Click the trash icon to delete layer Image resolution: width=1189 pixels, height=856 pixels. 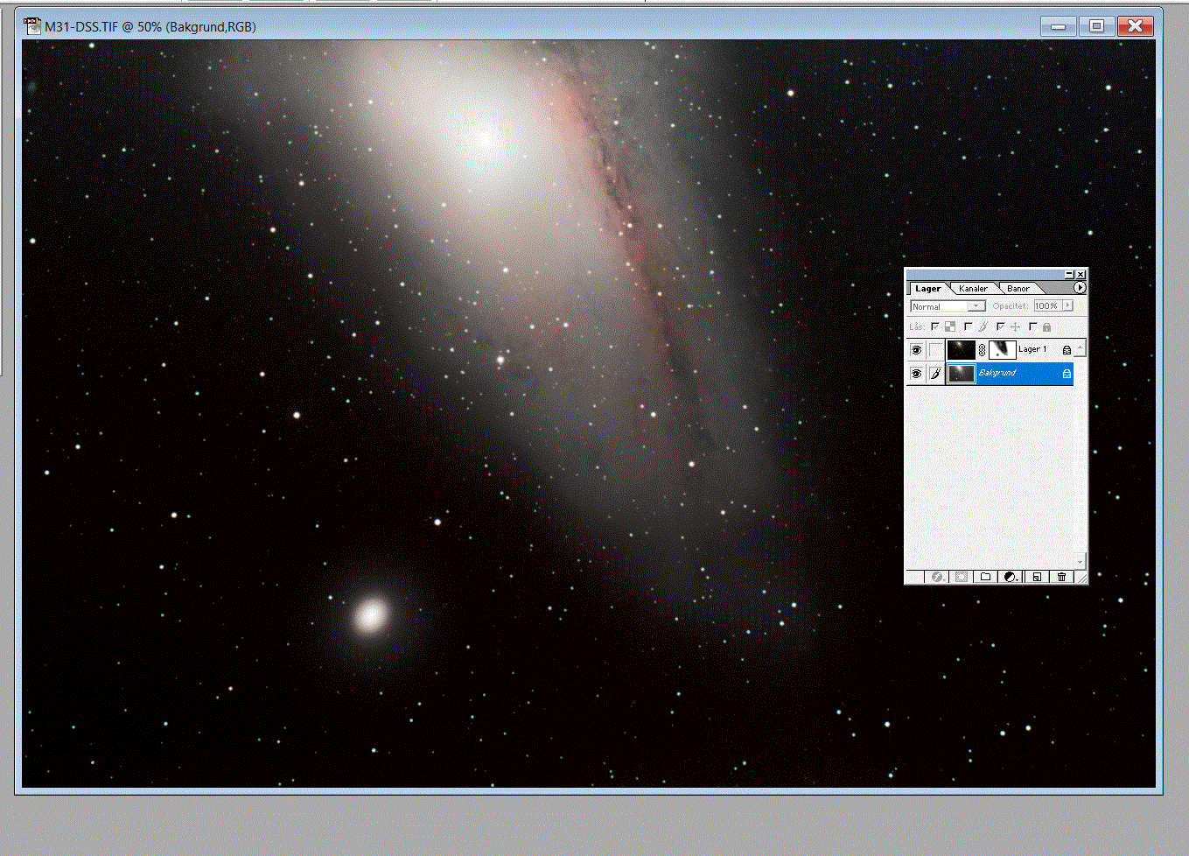coord(1061,577)
